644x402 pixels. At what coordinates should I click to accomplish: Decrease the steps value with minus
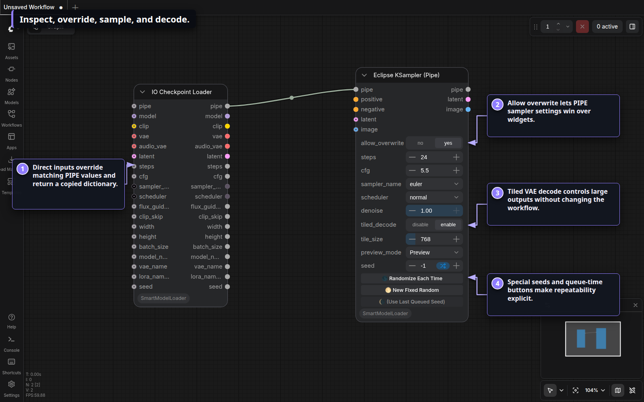[x=412, y=157]
